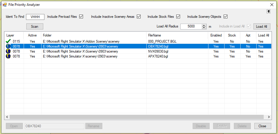Image resolution: width=278 pixels, height=134 pixels.
Task: Decrease Load All Radius with down arrow
Action: [x=204, y=28]
